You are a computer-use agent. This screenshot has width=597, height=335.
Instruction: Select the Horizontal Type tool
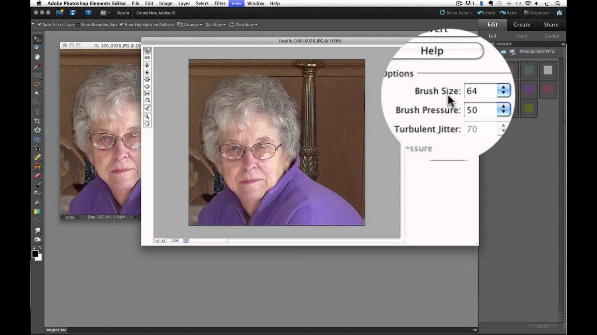coord(37,112)
